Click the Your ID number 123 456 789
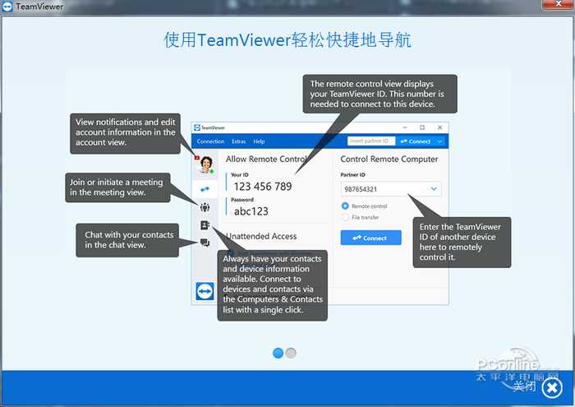The image size is (575, 407). (x=263, y=187)
